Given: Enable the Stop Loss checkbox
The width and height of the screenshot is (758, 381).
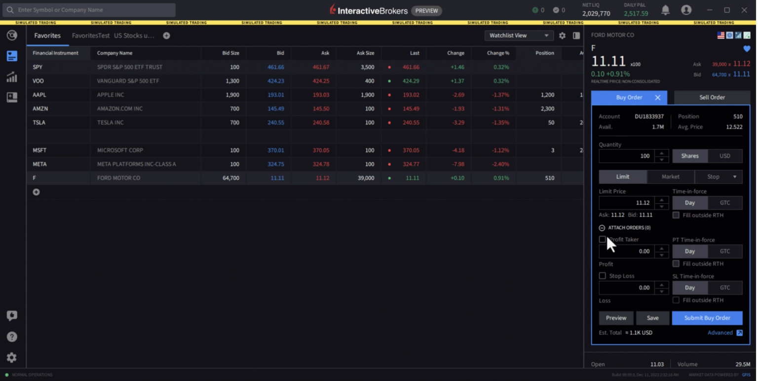Looking at the screenshot, I should click(x=602, y=276).
